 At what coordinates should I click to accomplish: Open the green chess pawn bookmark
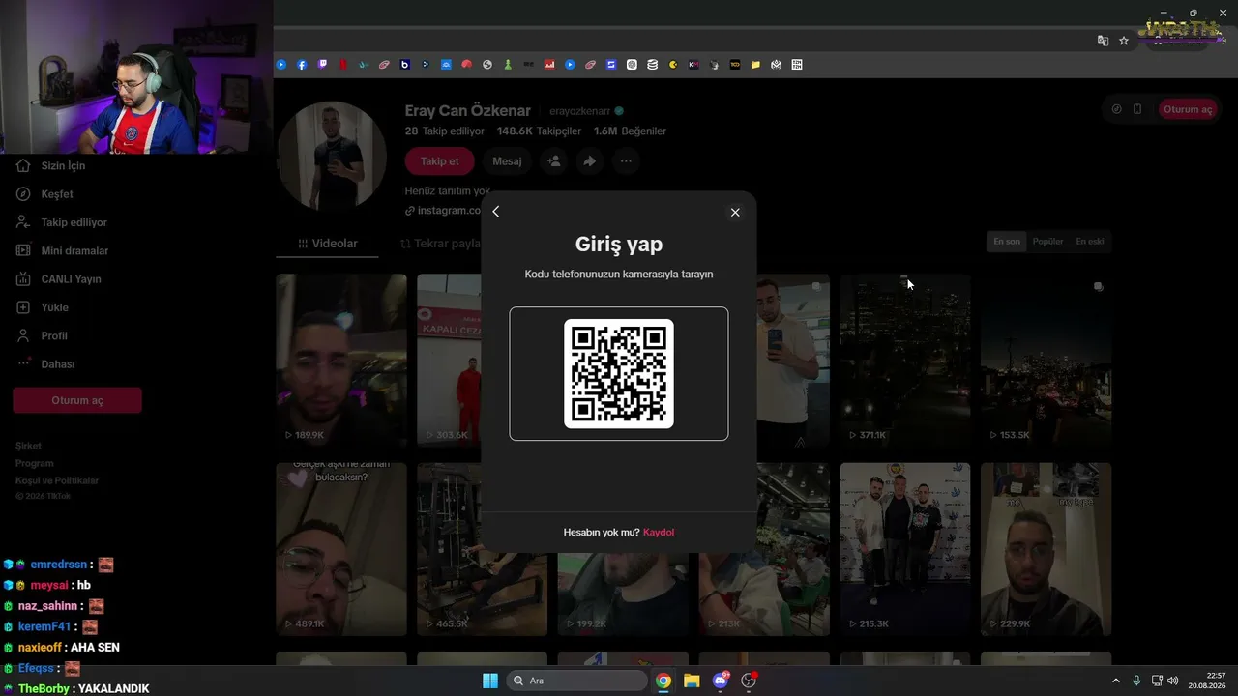(x=508, y=65)
